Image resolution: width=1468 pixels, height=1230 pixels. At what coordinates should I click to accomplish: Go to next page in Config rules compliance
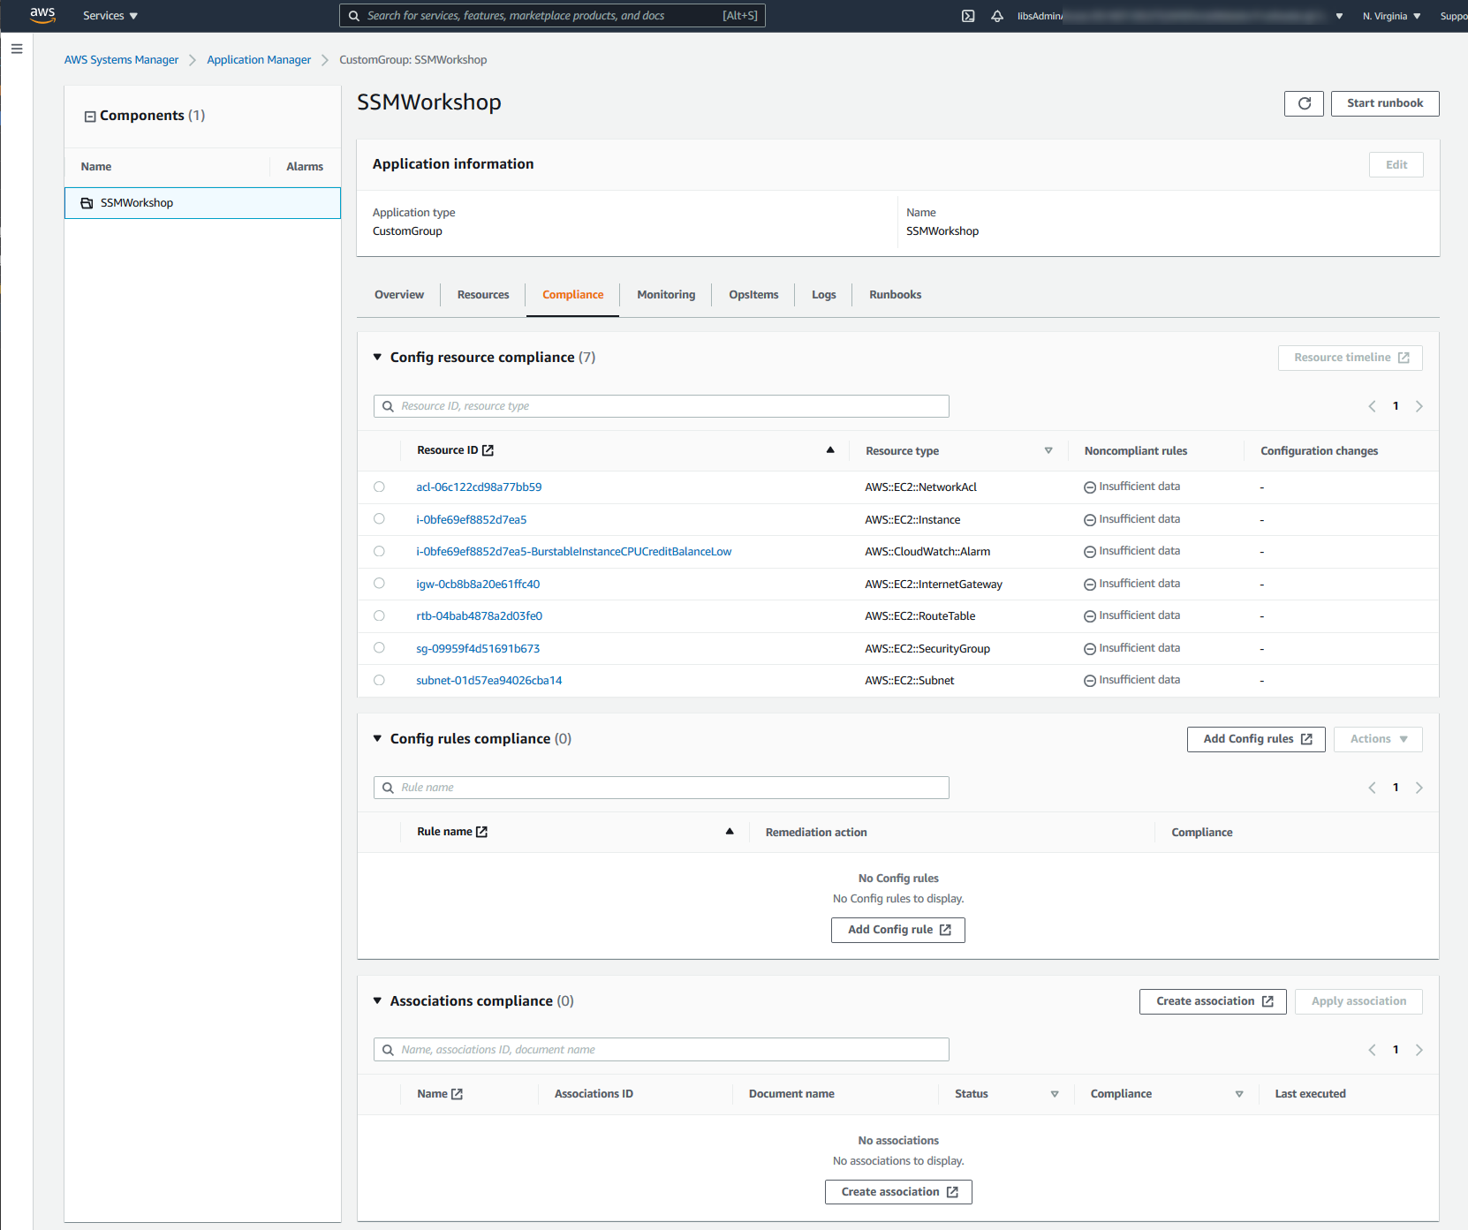1419,788
